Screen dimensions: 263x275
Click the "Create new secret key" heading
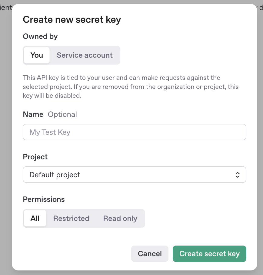(72, 20)
